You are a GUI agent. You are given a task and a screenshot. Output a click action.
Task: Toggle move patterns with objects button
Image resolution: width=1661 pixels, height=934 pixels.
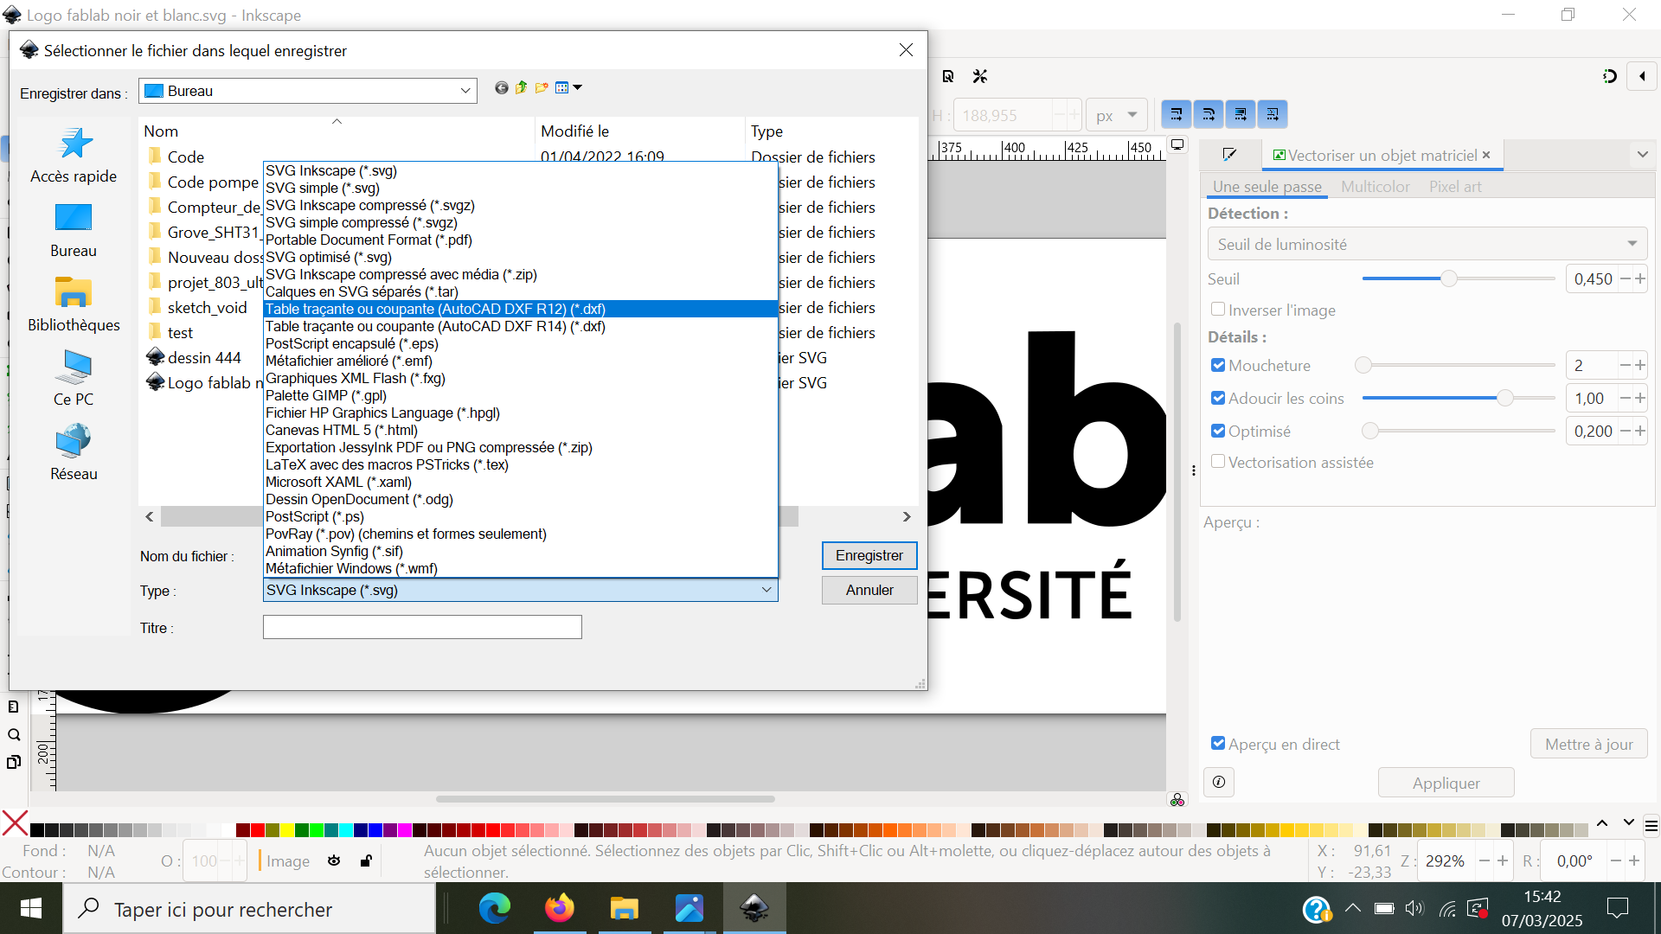pos(1273,114)
